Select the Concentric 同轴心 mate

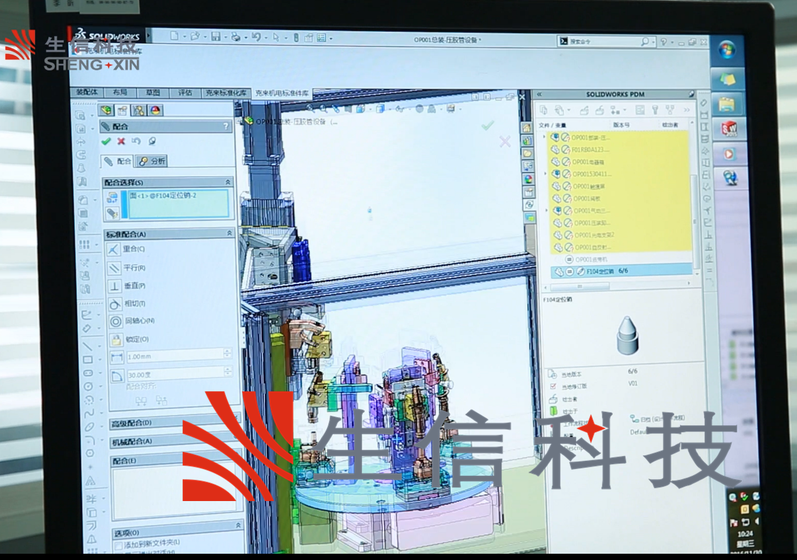(115, 322)
